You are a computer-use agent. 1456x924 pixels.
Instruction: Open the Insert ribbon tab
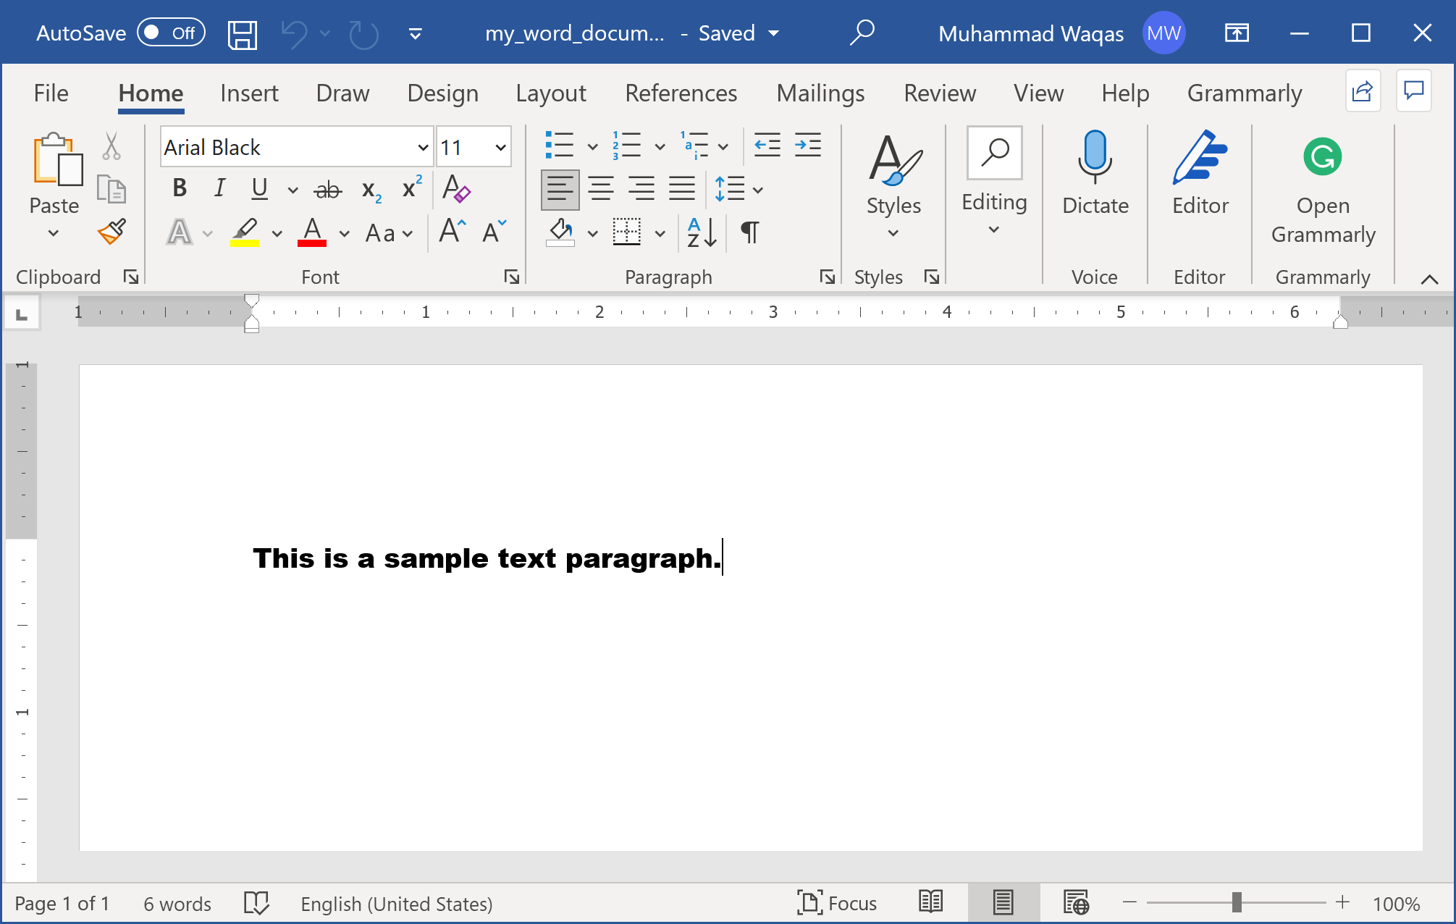coord(249,93)
